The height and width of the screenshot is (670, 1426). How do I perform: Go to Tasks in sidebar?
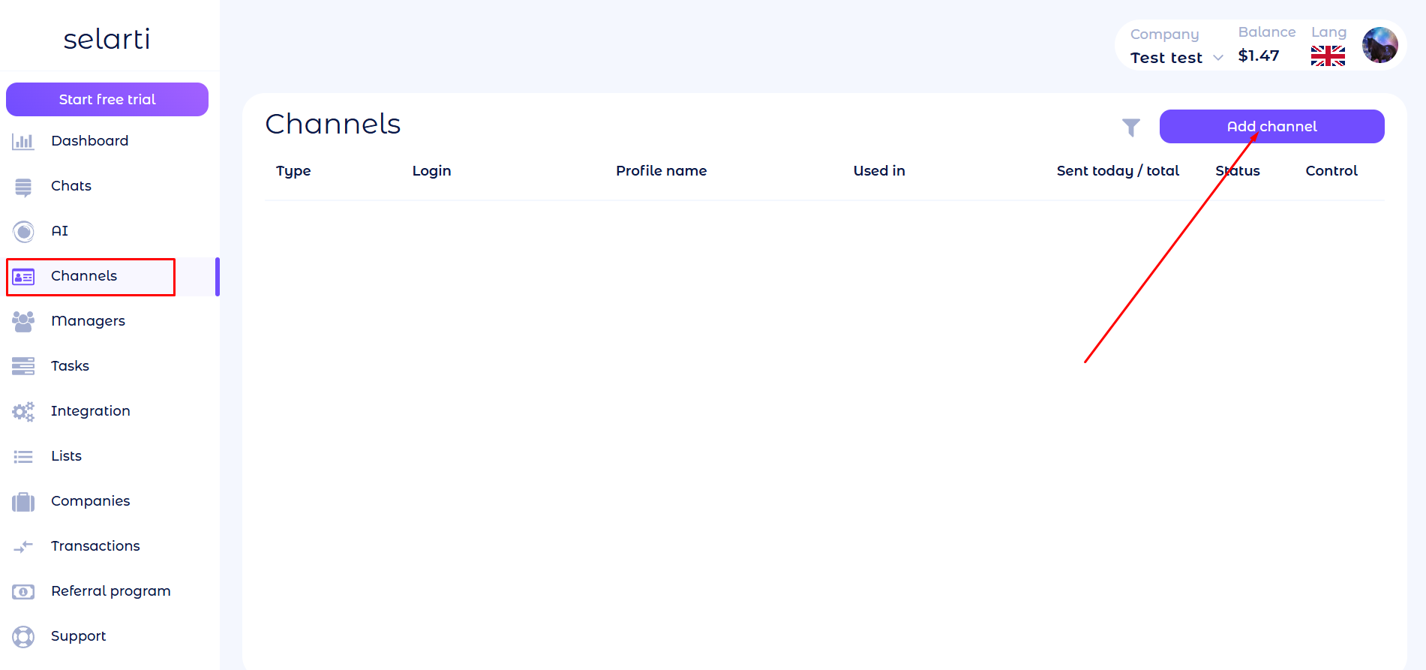(x=70, y=366)
